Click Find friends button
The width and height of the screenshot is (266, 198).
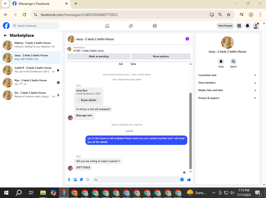[x=225, y=26]
